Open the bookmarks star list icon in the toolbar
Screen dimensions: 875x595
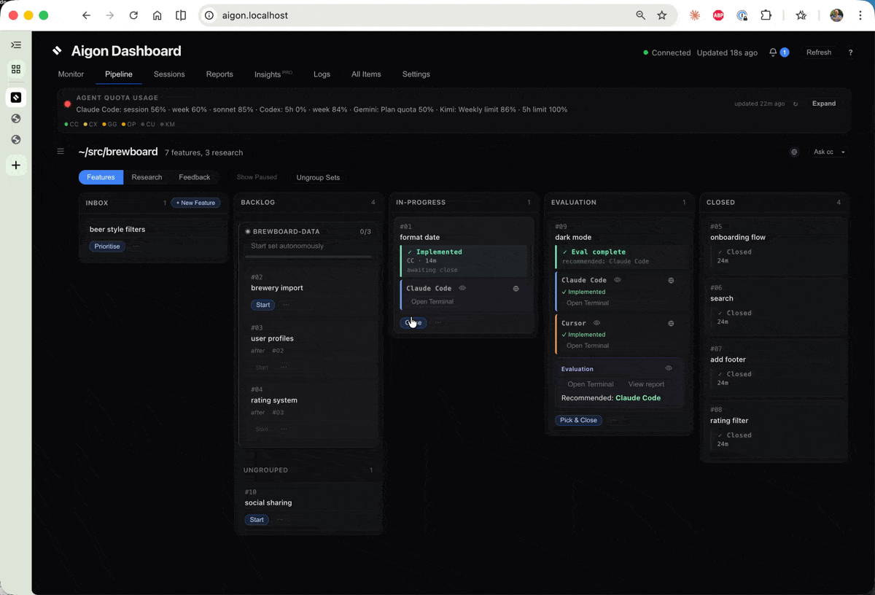(801, 15)
